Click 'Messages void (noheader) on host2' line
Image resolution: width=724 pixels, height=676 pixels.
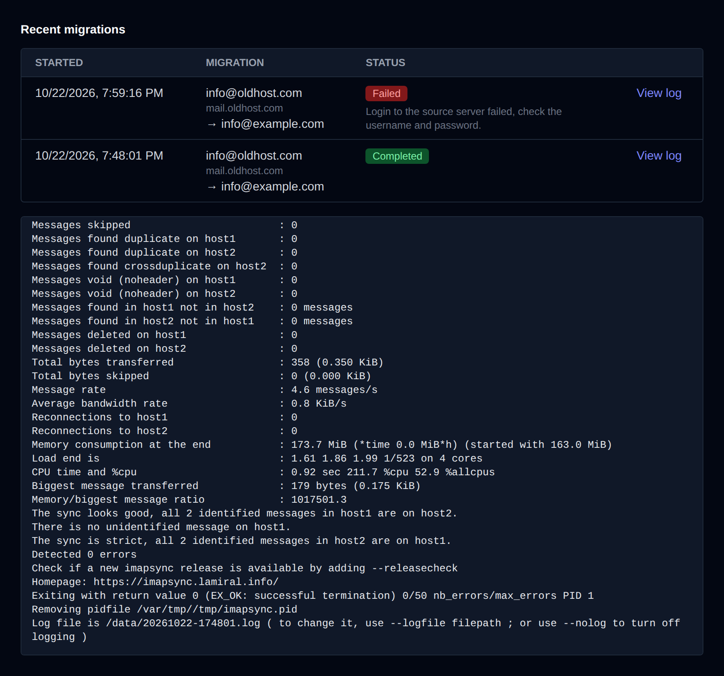[x=165, y=294]
